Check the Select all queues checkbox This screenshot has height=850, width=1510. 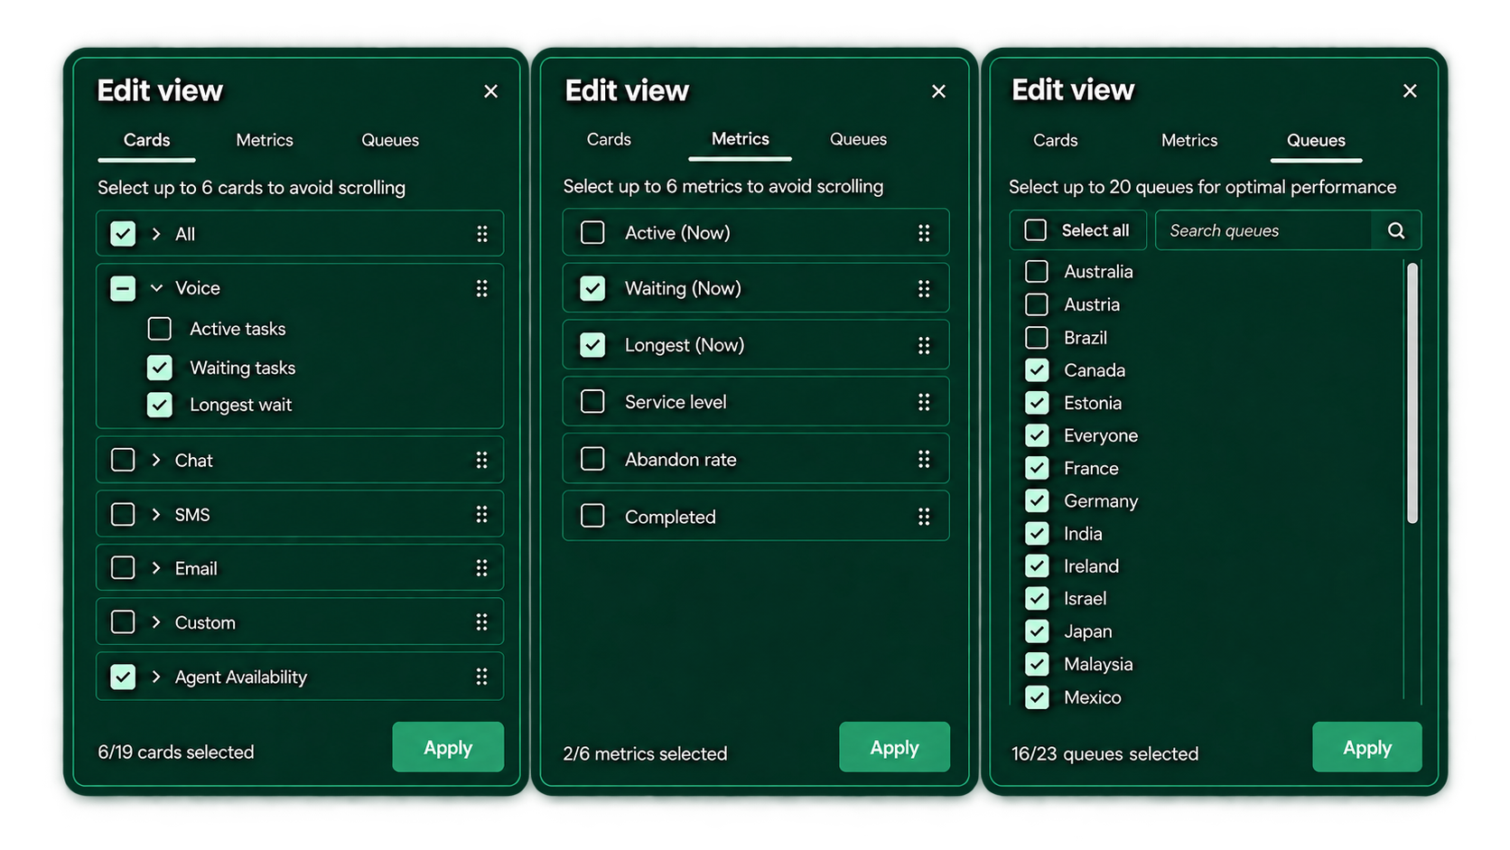1036,230
